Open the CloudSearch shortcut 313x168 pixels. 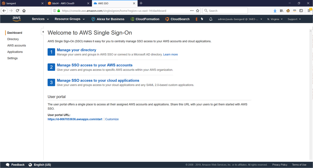(177, 19)
